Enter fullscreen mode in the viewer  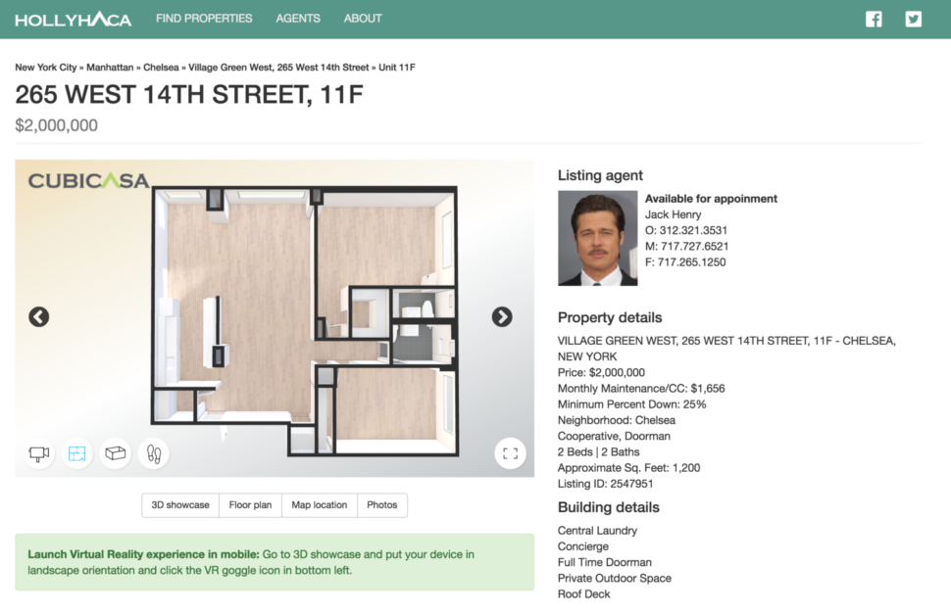[x=510, y=453]
